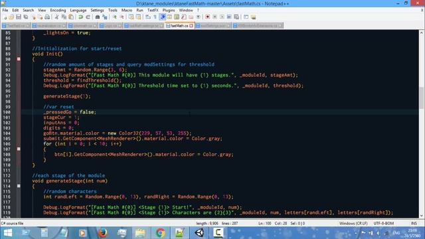Open the Run menu
The image size is (425, 239).
pos(139,10)
